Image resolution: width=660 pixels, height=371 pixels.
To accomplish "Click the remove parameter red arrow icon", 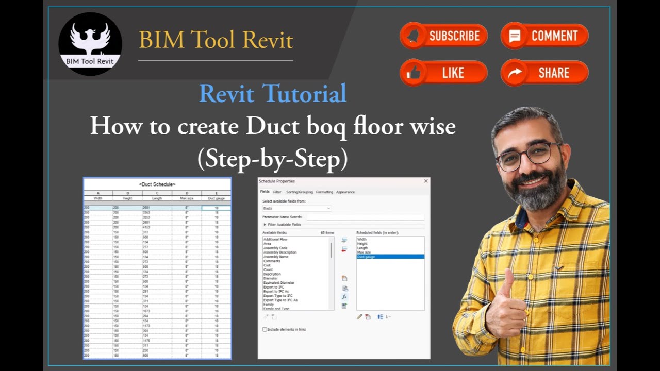I will [344, 249].
